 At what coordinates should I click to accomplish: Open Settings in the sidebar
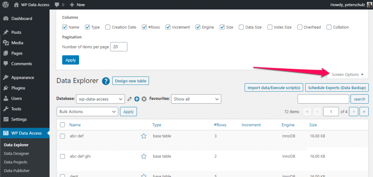[x=25, y=119]
